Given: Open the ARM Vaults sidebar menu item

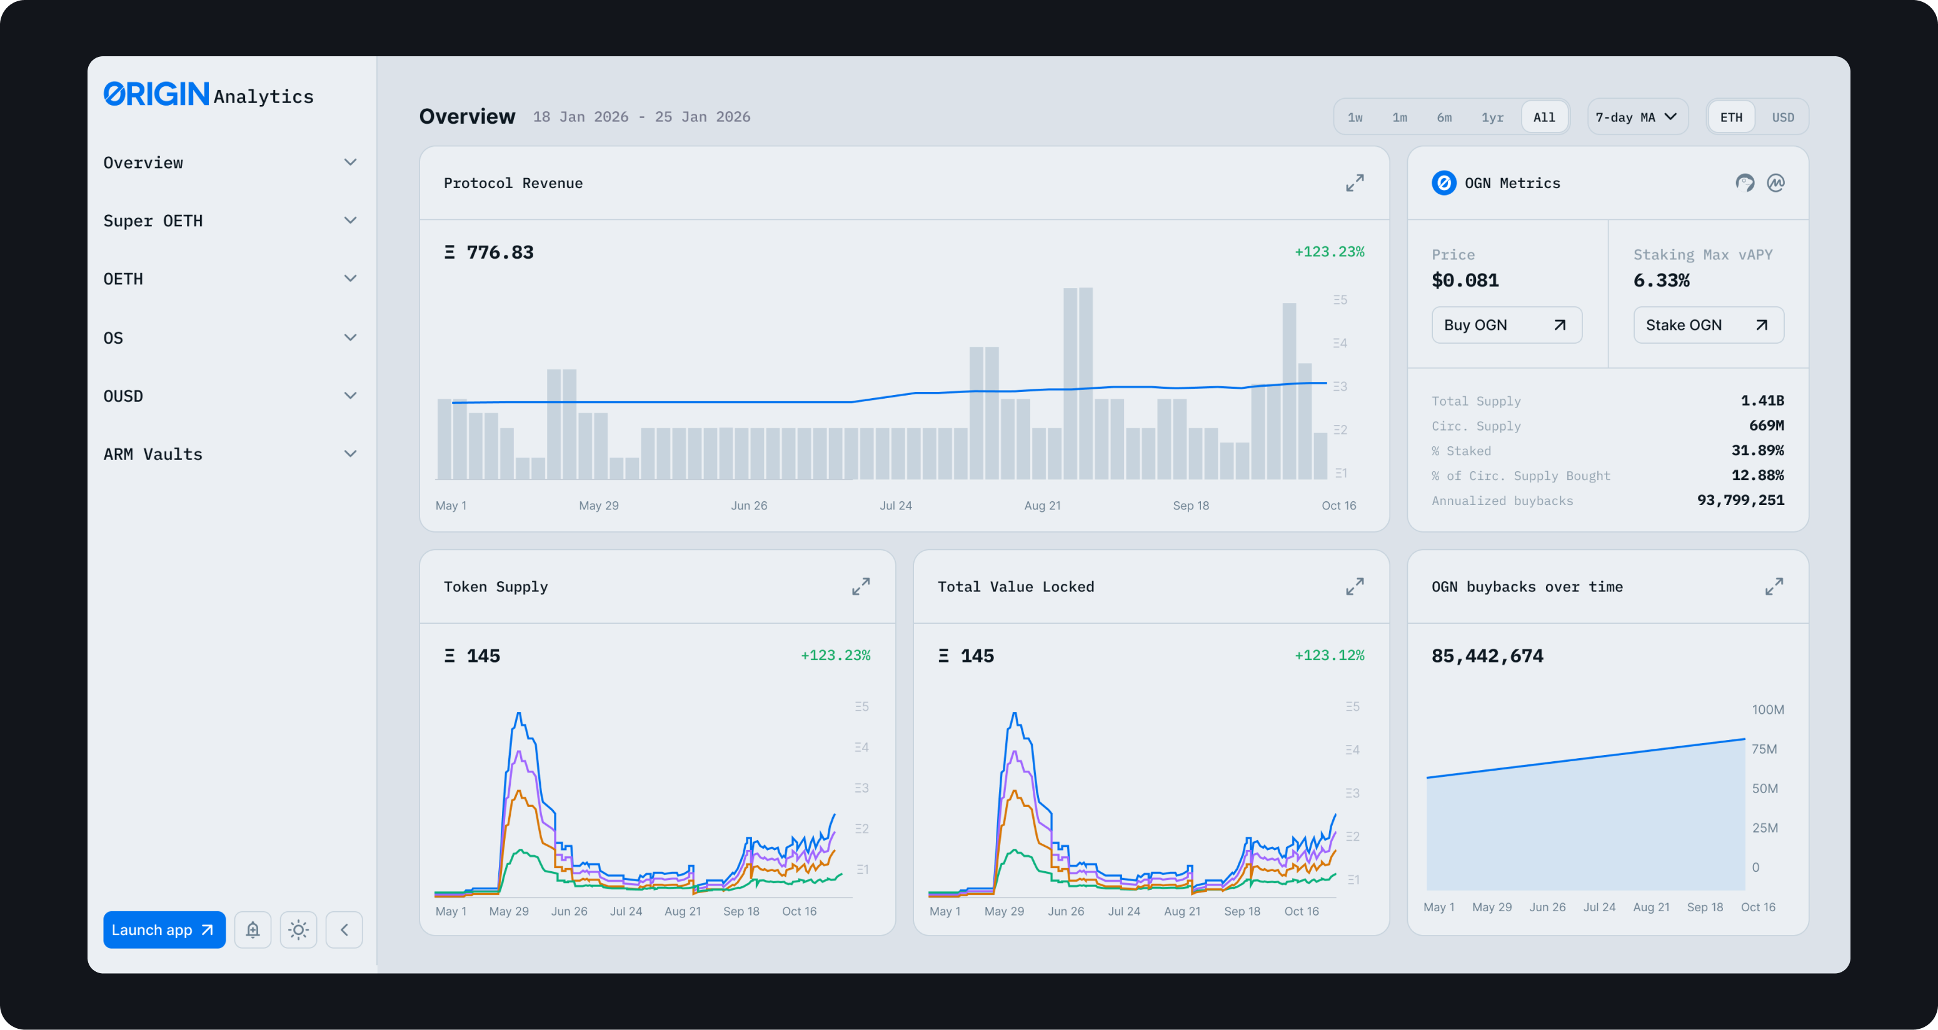Looking at the screenshot, I should point(231,454).
